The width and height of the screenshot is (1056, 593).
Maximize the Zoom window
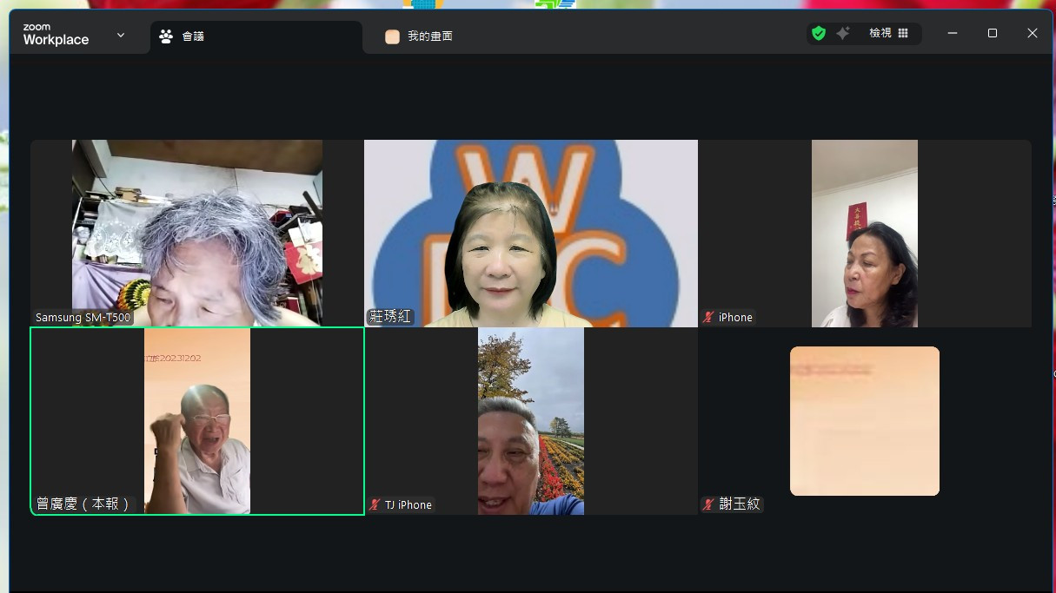(993, 33)
